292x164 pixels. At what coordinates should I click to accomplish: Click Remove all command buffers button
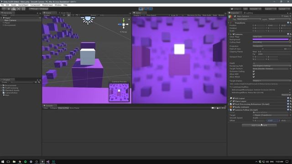[286, 95]
